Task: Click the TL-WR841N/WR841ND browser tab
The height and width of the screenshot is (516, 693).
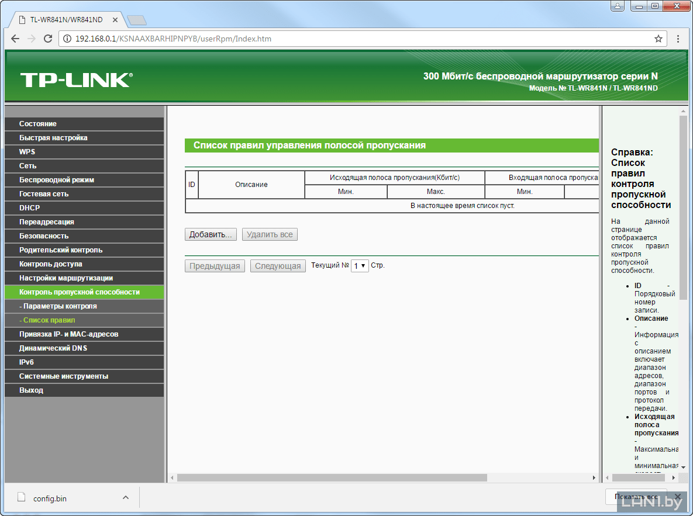Action: click(x=66, y=20)
